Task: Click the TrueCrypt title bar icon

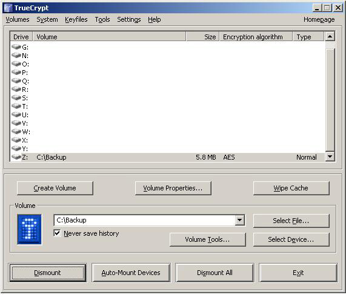Action: point(8,8)
